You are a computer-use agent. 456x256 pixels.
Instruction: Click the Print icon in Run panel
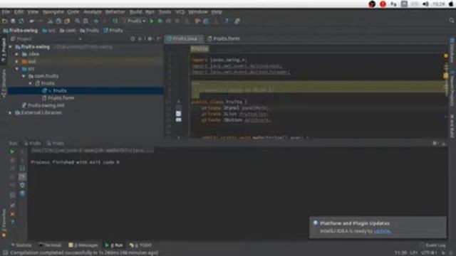coord(22,185)
